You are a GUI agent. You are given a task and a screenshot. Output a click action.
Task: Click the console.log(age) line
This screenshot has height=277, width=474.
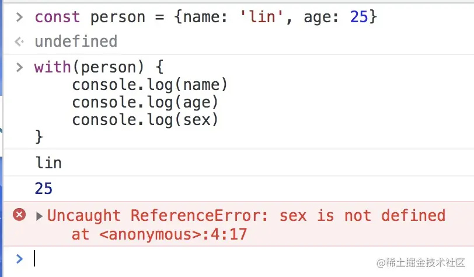145,102
